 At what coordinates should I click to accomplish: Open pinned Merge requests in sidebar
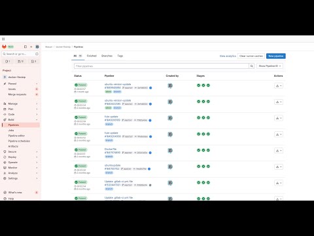click(x=20, y=94)
